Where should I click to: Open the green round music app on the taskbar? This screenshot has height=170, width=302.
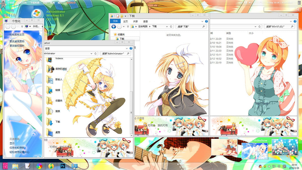point(51,166)
